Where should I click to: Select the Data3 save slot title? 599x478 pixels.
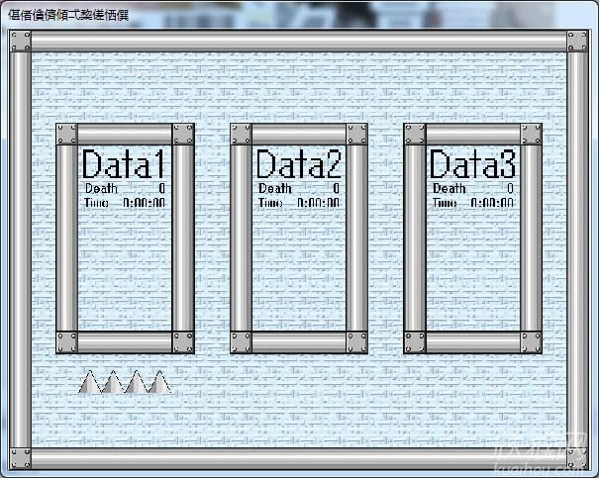tap(472, 164)
